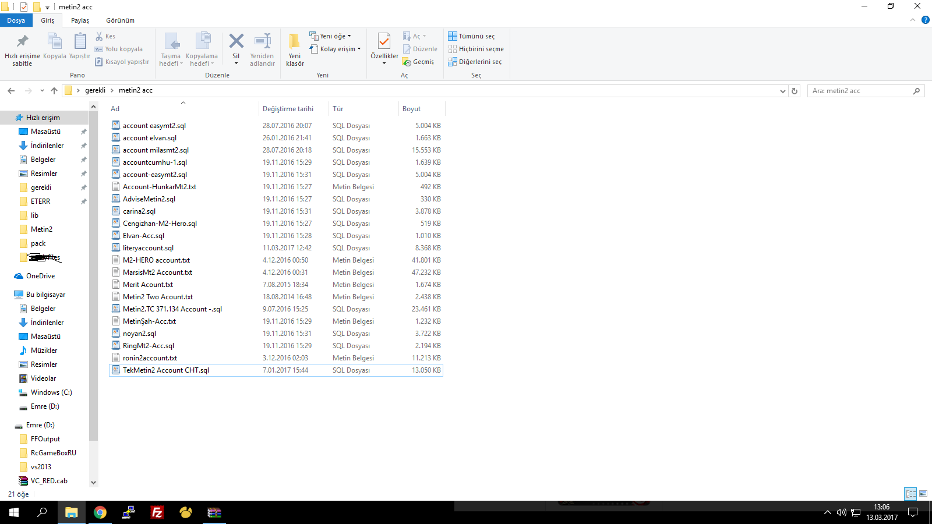Click Tümünü seç select all
This screenshot has height=524, width=932.
click(x=471, y=36)
